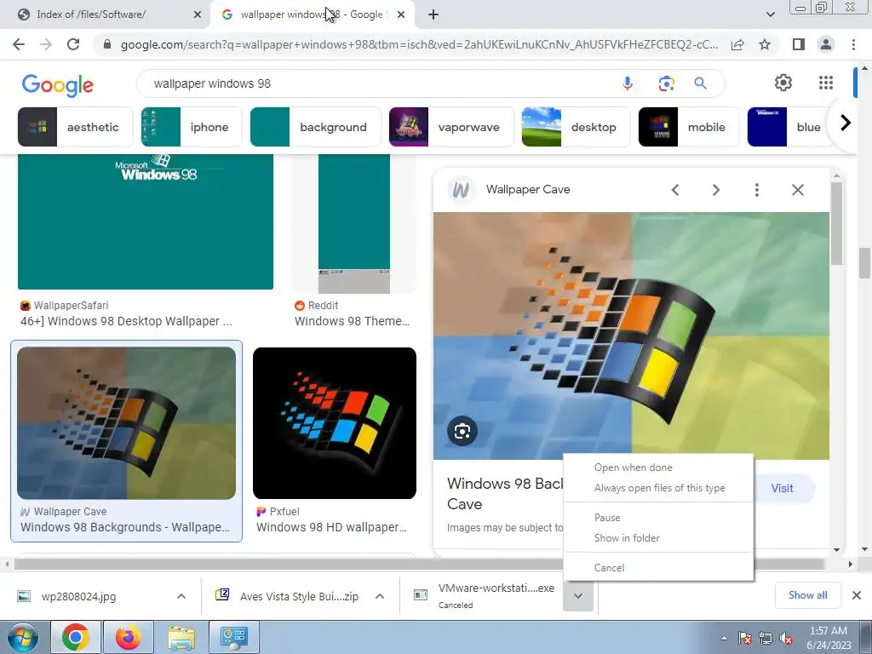The width and height of the screenshot is (872, 654).
Task: Submit search with magnifier icon
Action: pyautogui.click(x=700, y=83)
